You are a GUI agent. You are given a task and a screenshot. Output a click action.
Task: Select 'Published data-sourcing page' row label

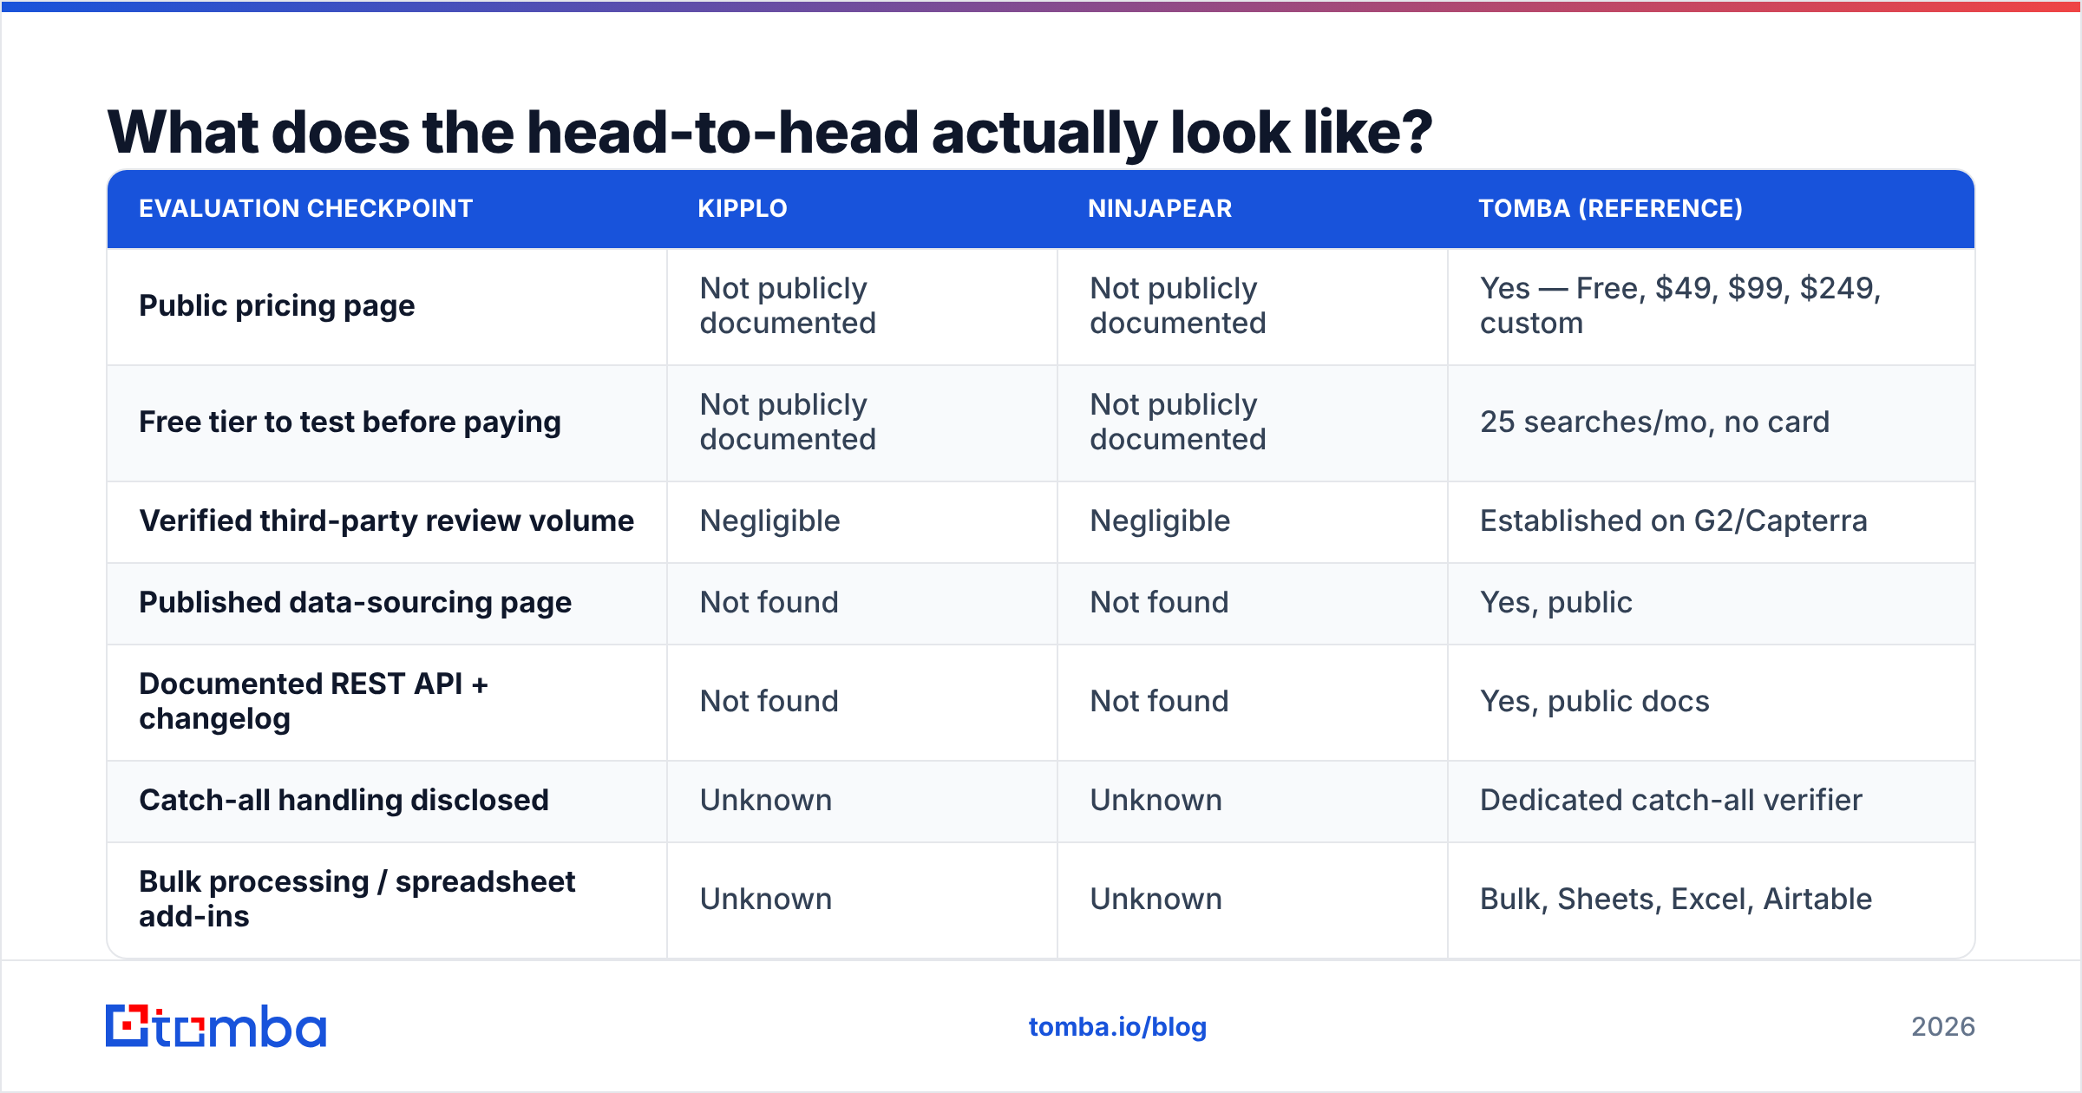(x=355, y=602)
